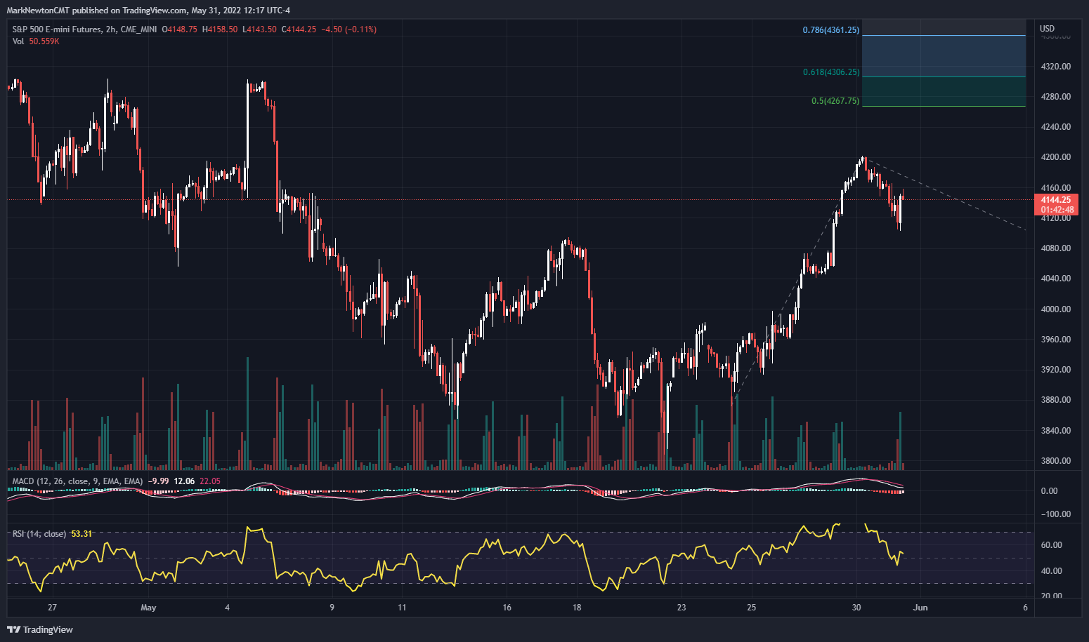Click the USD currency label on the price axis
This screenshot has height=642, width=1089.
tap(1047, 29)
